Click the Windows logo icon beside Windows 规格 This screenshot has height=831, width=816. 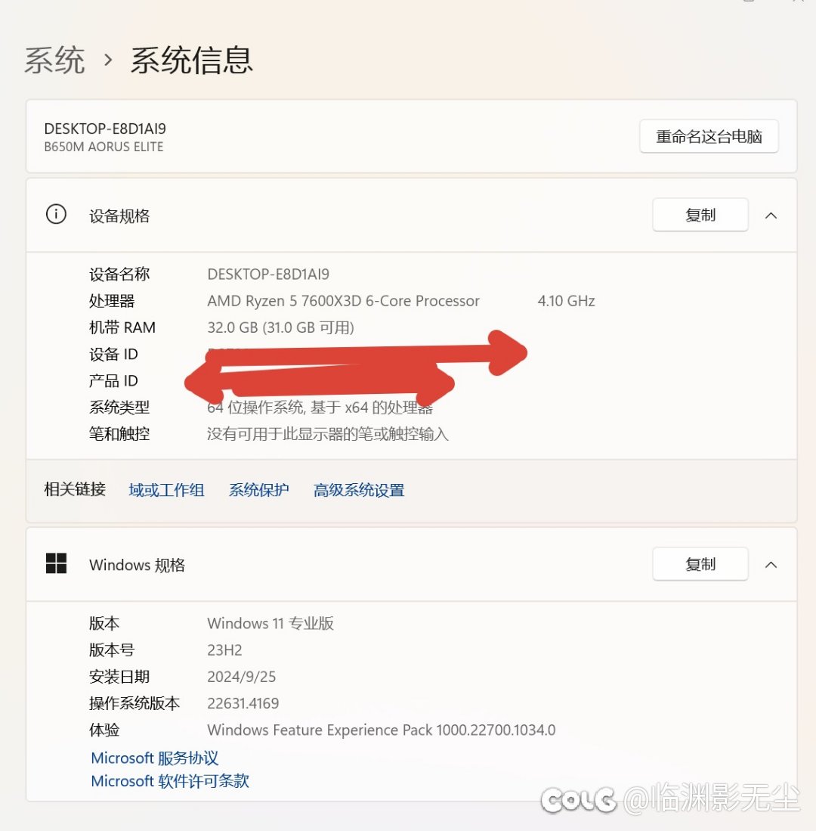pyautogui.click(x=56, y=563)
